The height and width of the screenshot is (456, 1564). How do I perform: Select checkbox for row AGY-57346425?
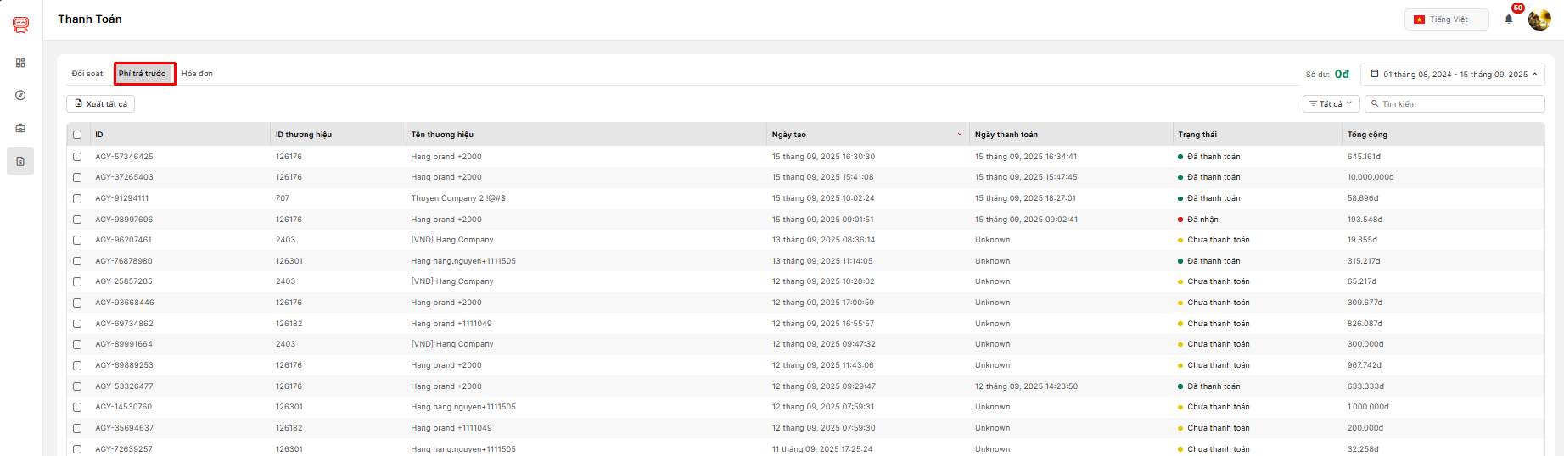pyautogui.click(x=77, y=157)
